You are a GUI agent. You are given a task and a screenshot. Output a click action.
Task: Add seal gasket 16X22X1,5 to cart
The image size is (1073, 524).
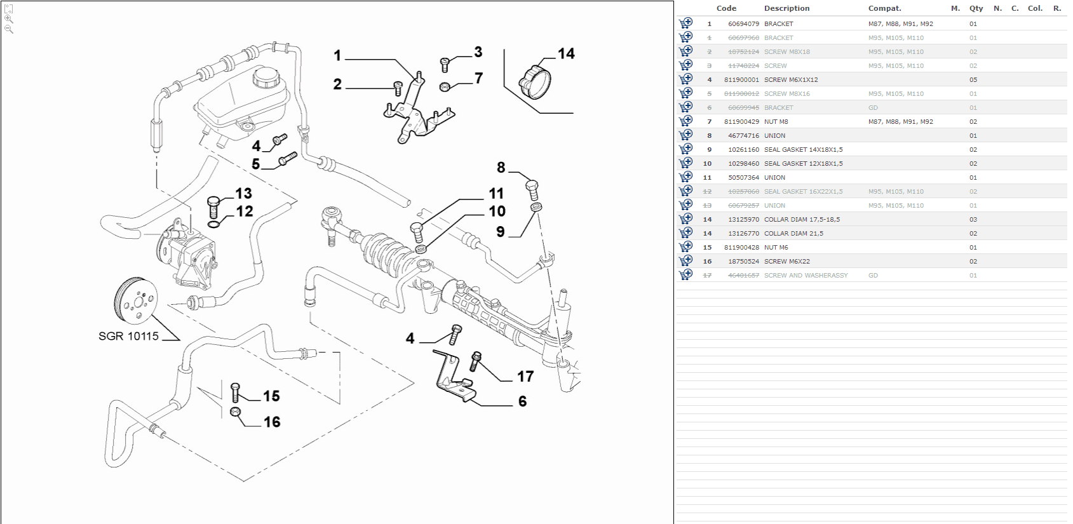coord(686,191)
